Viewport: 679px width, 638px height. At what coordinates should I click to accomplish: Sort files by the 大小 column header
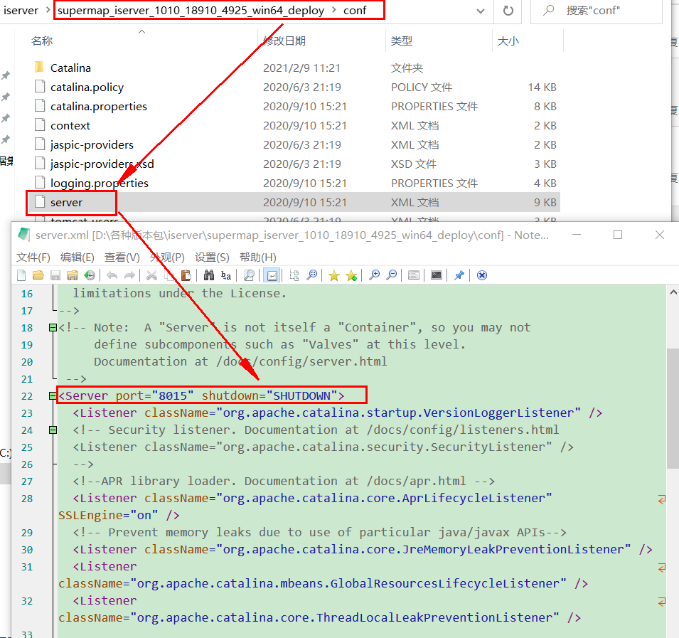tap(508, 41)
